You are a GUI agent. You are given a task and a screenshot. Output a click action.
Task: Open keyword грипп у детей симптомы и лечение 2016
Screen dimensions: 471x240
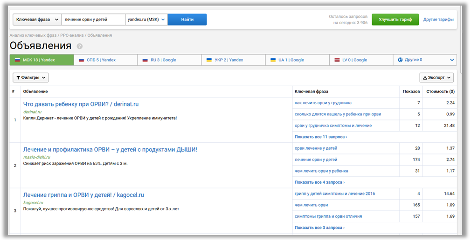pyautogui.click(x=335, y=193)
